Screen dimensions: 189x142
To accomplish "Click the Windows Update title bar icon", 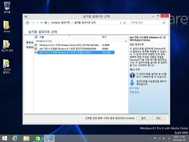I will click(x=26, y=16).
